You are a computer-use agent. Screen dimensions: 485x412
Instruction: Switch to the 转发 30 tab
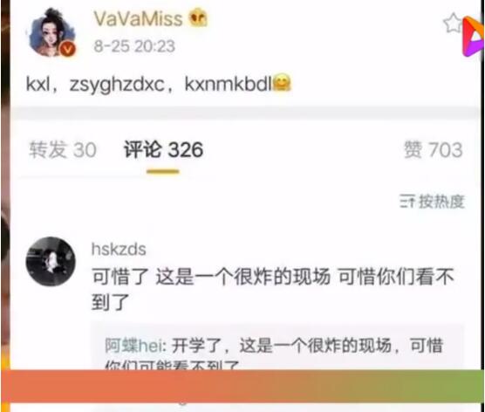pos(63,150)
